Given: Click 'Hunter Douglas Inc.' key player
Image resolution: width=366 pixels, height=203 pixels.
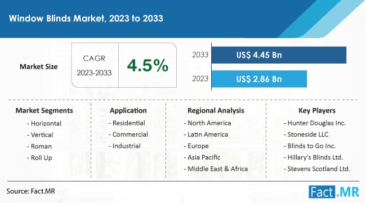Looking at the screenshot, I should pos(316,123).
